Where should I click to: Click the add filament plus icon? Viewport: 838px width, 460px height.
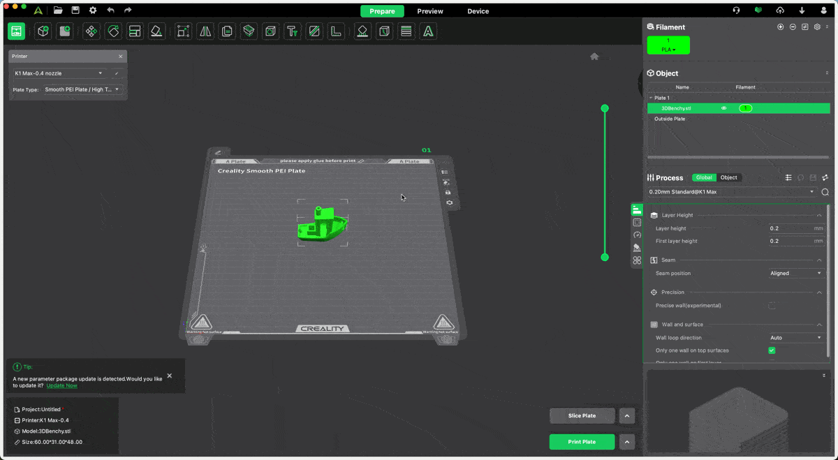pyautogui.click(x=781, y=27)
